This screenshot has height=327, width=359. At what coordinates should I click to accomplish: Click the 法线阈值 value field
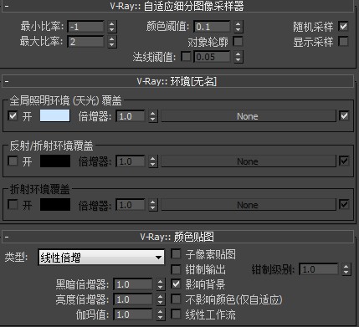click(x=212, y=57)
